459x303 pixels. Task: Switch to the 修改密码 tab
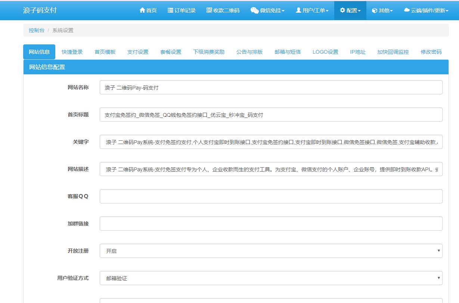pos(431,52)
